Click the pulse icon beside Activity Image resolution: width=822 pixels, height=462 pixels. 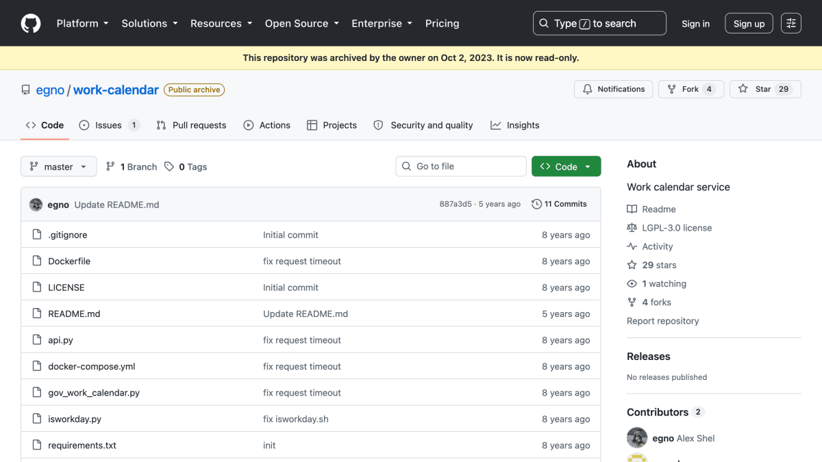[632, 246]
